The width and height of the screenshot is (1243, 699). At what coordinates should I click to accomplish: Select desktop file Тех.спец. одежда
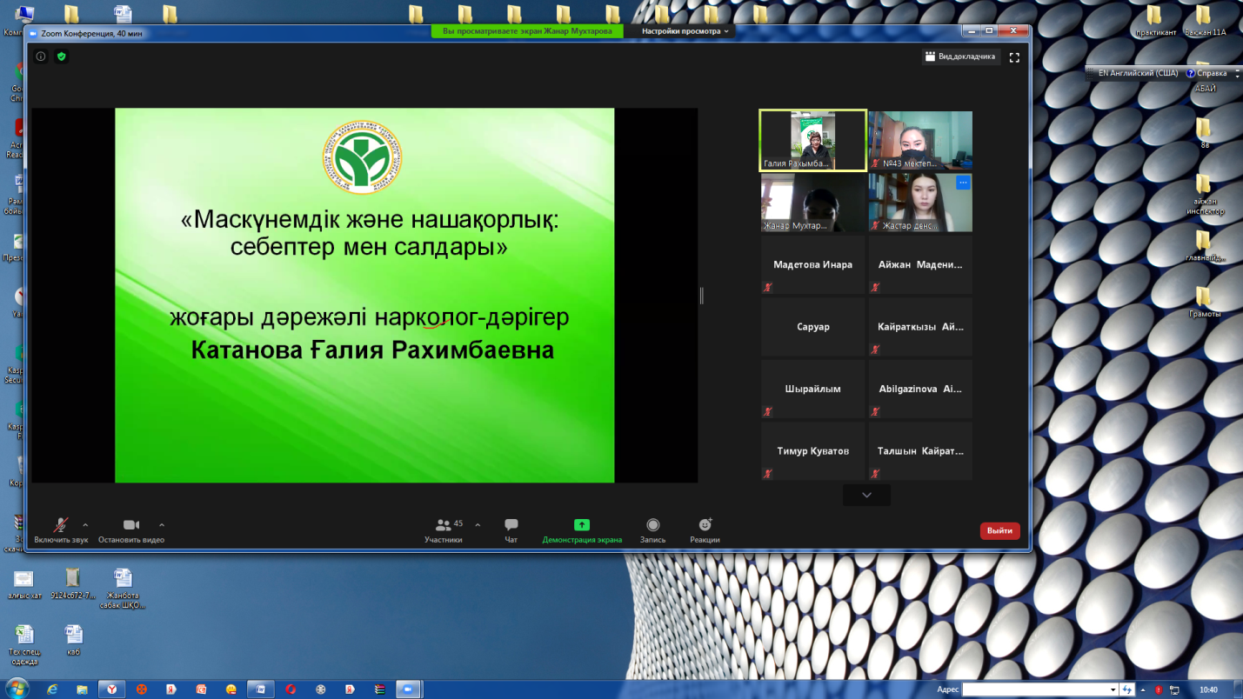24,644
